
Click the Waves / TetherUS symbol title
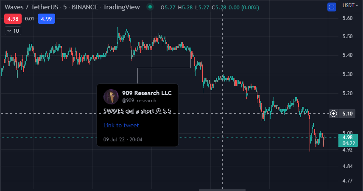(31, 7)
